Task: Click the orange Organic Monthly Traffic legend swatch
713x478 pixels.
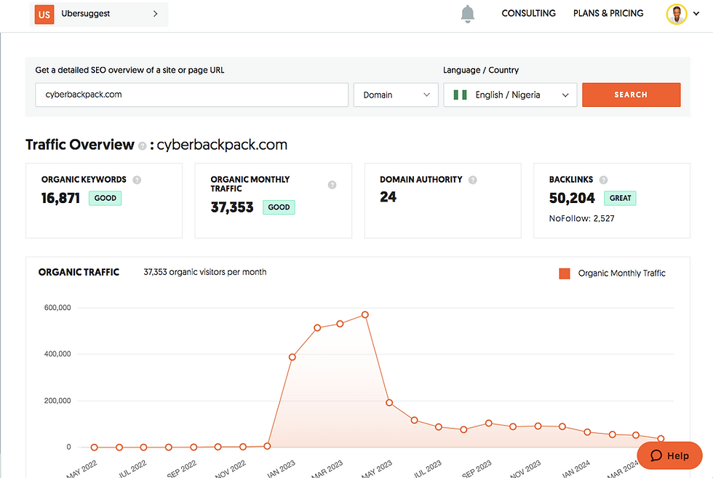Action: (564, 273)
